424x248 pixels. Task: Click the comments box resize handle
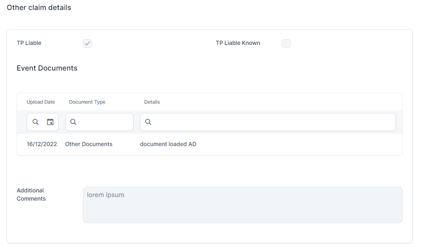coord(401,221)
